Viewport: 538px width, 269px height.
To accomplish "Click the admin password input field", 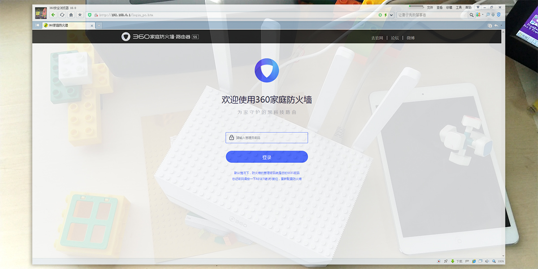I will pos(267,138).
